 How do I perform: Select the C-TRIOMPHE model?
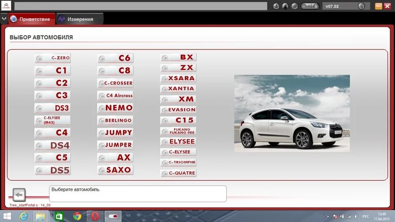(178, 162)
